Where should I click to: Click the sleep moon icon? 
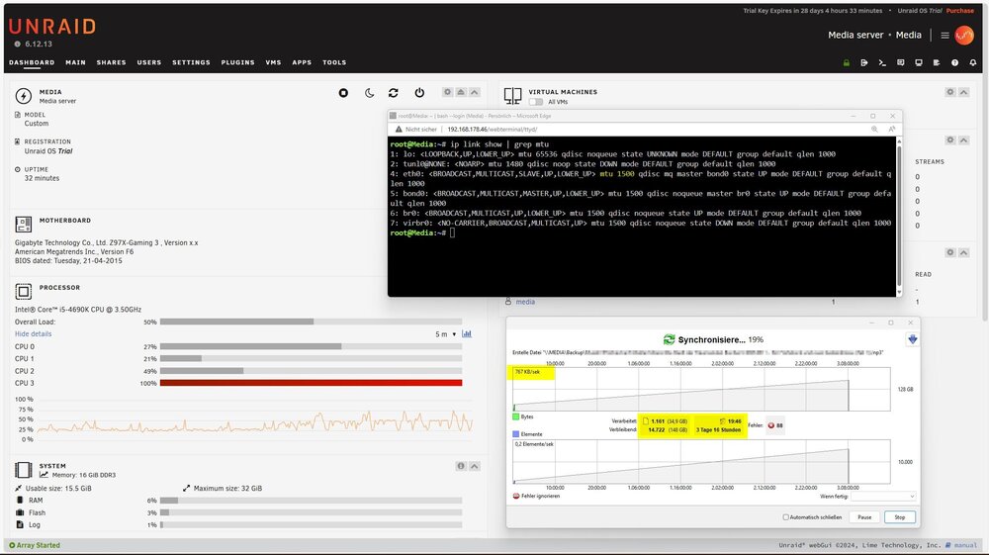(x=369, y=93)
